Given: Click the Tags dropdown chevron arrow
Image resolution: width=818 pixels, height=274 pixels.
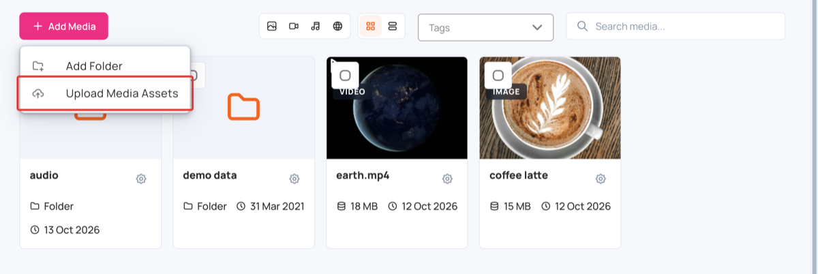Looking at the screenshot, I should pos(537,27).
